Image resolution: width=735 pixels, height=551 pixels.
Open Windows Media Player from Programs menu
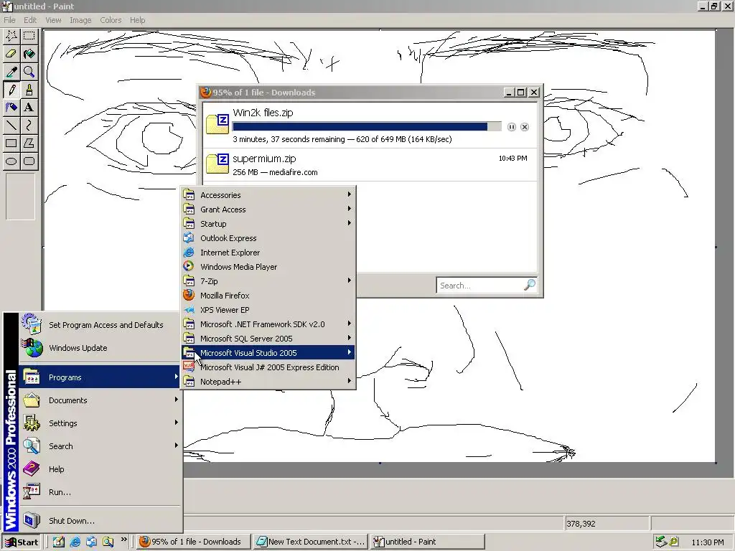pyautogui.click(x=268, y=267)
